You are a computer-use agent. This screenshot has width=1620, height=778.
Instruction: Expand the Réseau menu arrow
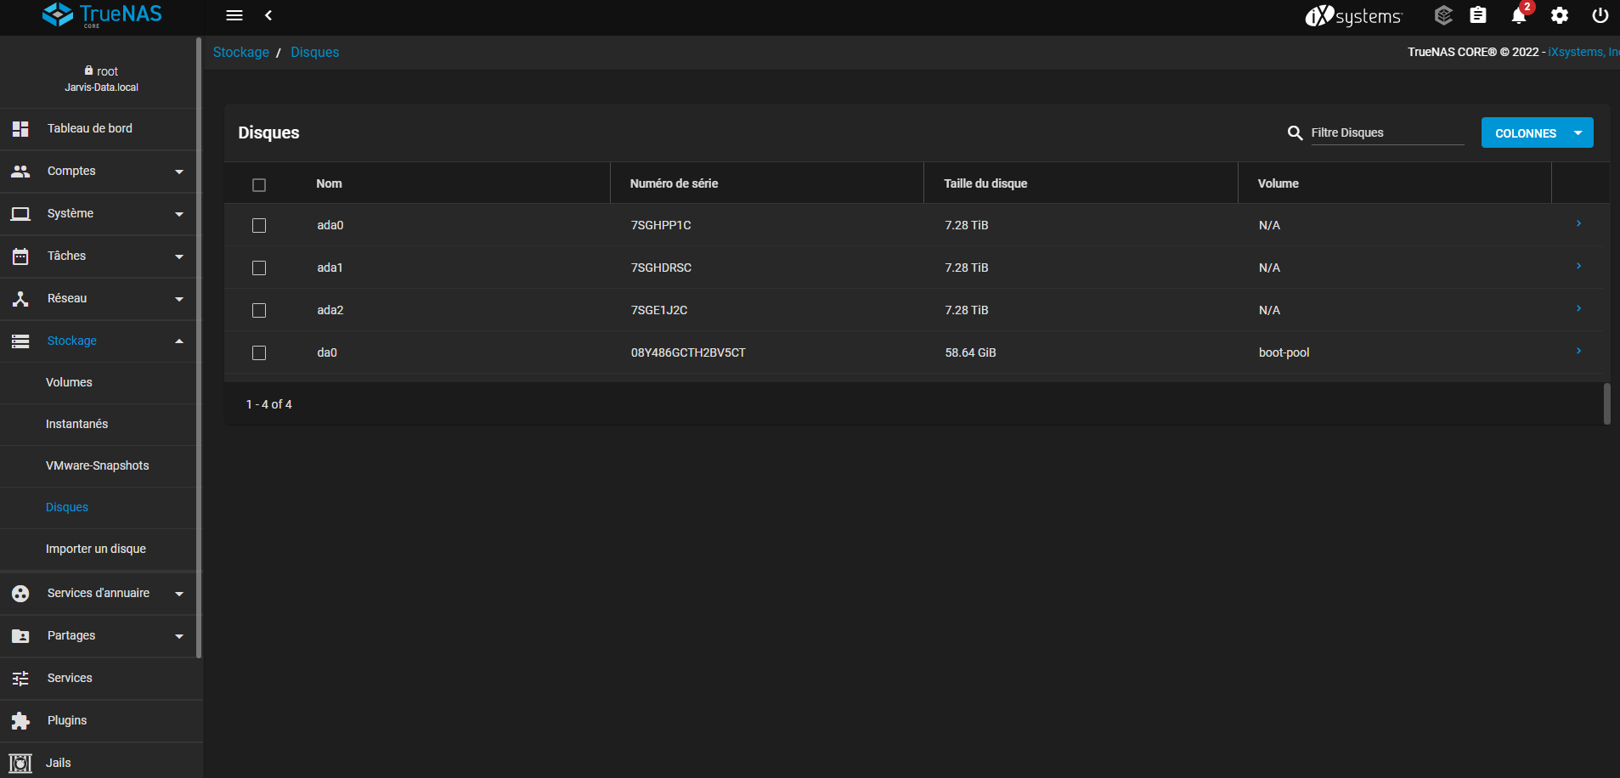click(179, 299)
